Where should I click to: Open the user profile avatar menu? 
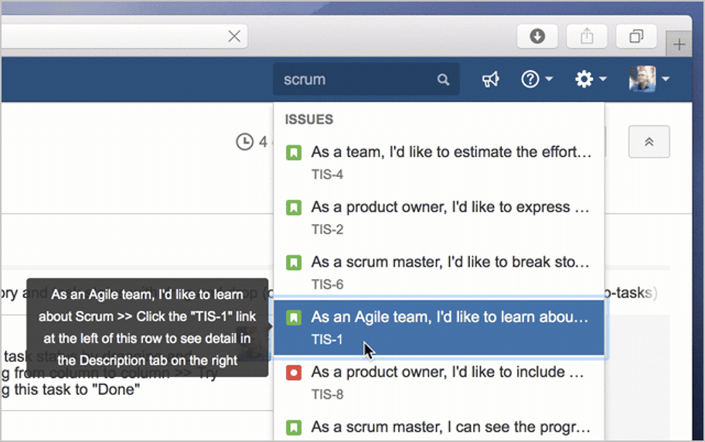click(648, 80)
